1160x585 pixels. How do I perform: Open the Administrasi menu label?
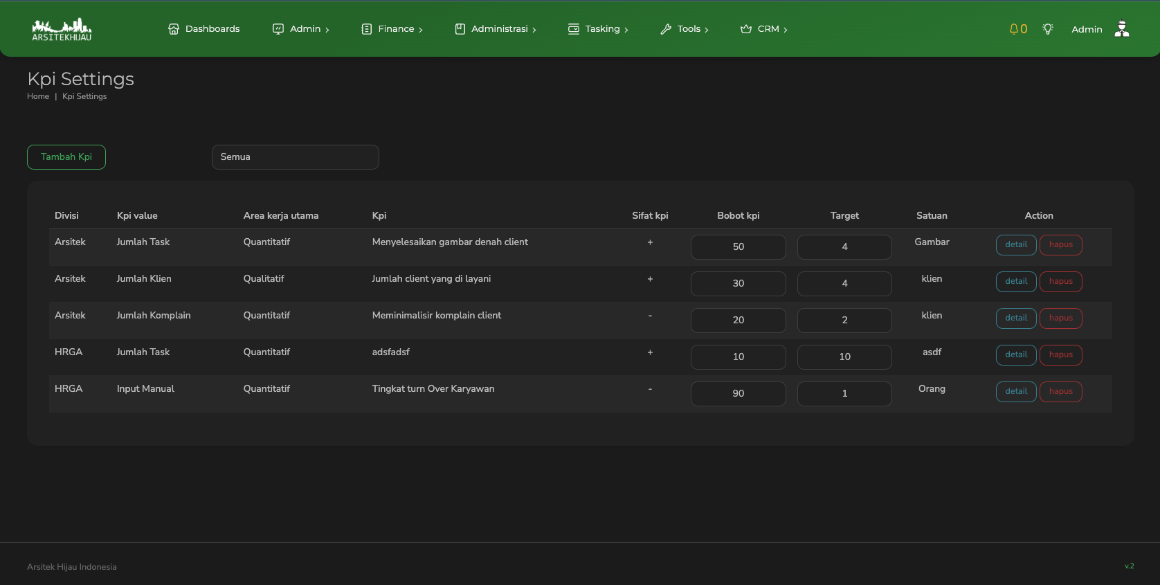click(x=500, y=29)
